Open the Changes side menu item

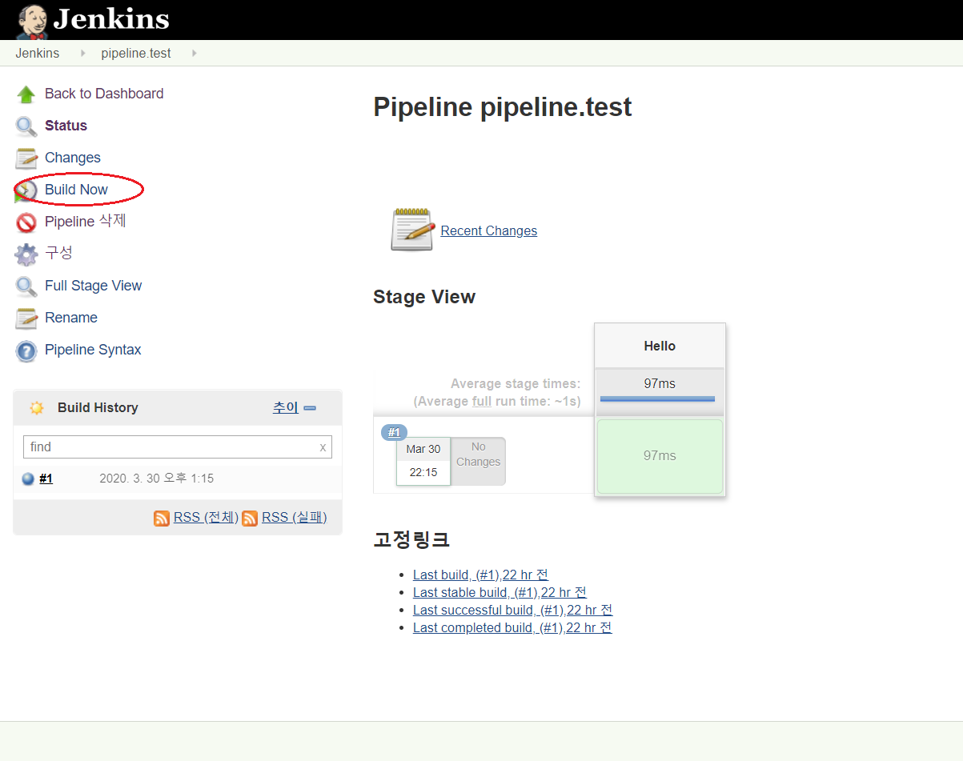[x=73, y=158]
